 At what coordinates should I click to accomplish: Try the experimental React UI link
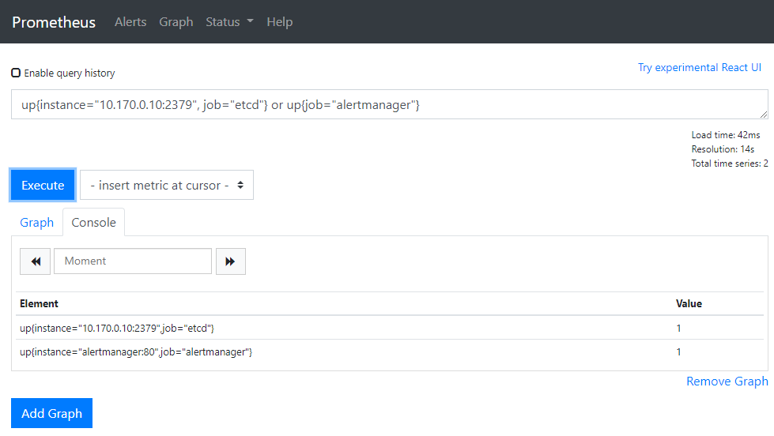click(x=699, y=67)
